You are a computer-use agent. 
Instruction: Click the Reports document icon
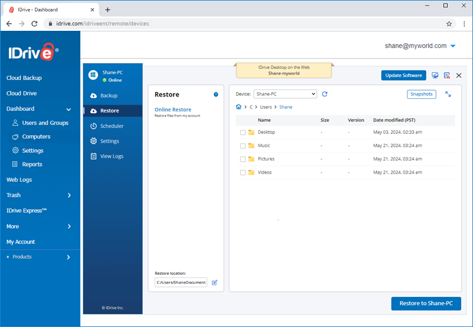[15, 164]
